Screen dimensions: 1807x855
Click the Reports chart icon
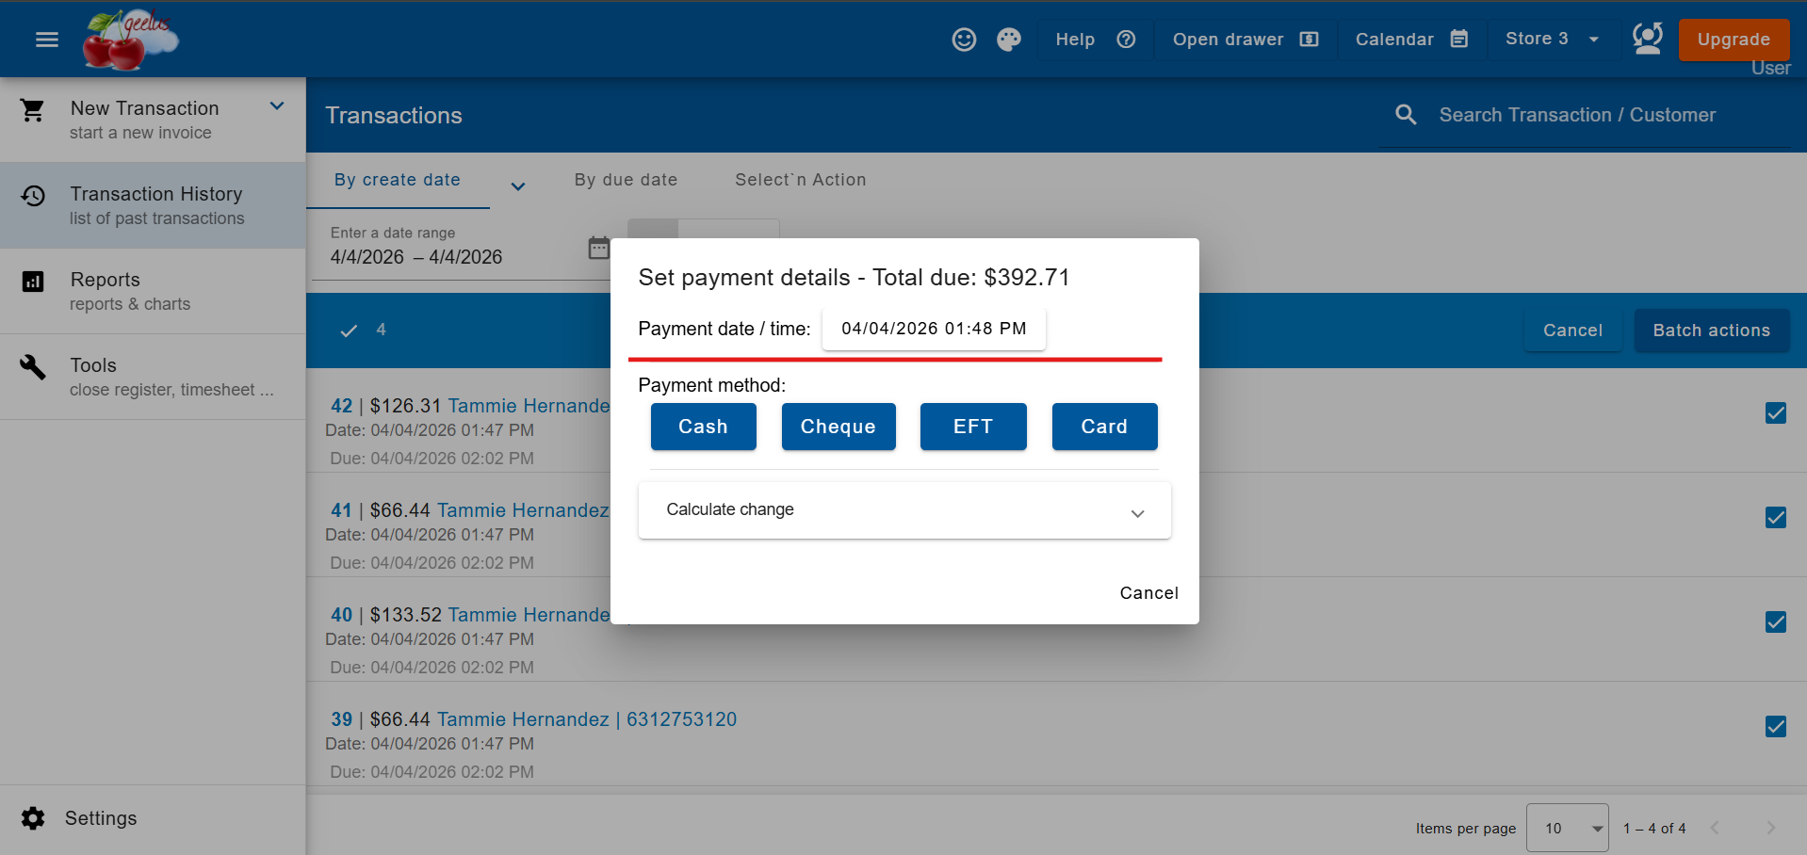coord(33,282)
